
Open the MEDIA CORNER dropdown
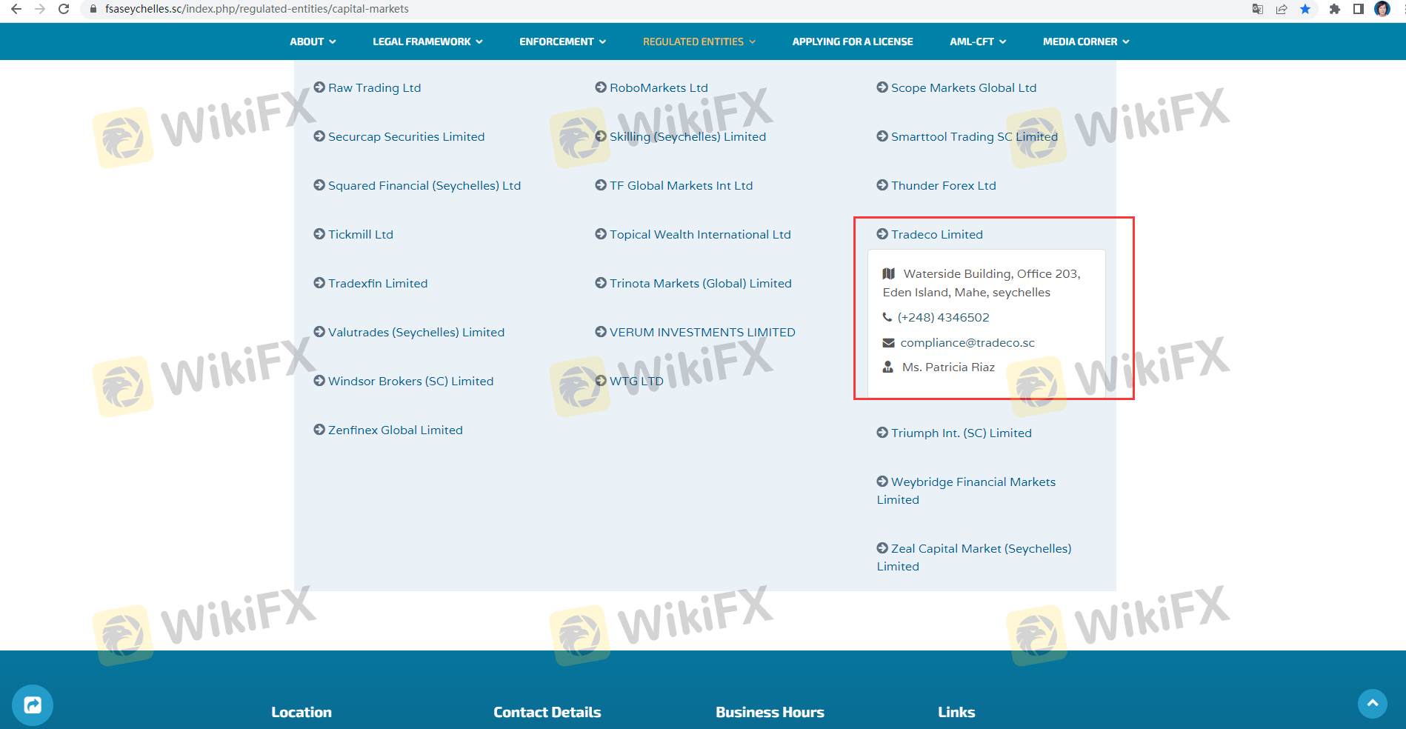point(1086,41)
